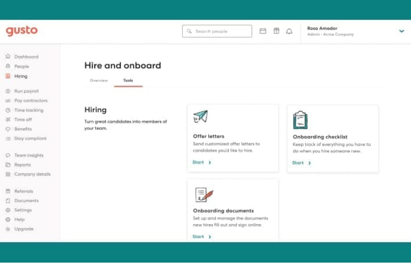Image resolution: width=411 pixels, height=274 pixels.
Task: Open Stay compliant in the sidebar
Action: click(x=30, y=139)
